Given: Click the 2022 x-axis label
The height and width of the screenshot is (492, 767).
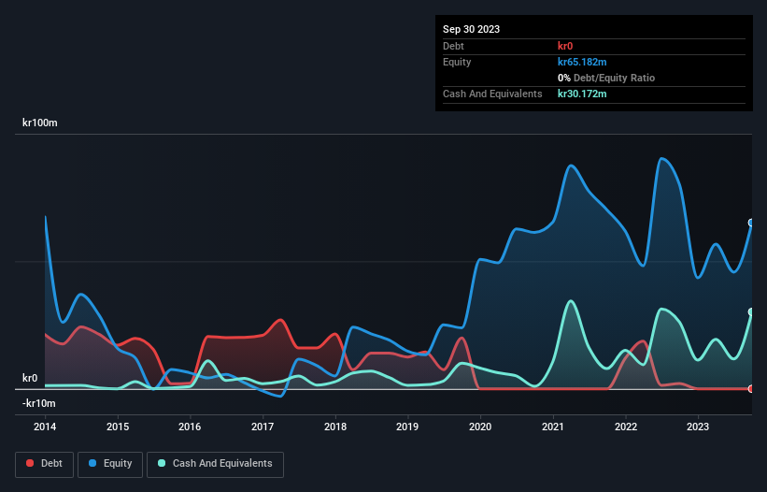Looking at the screenshot, I should coord(626,427).
